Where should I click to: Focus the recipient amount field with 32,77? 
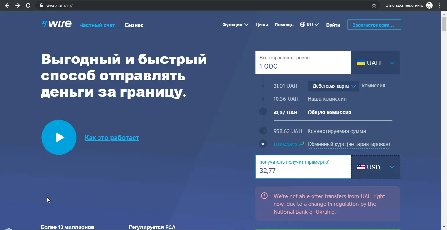(x=303, y=167)
